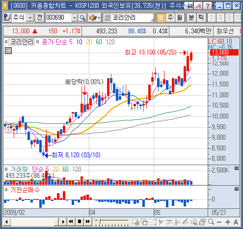Viewport: 243px width, 229px height.
Task: Select the 60-day moving average label
Action: 99,42
